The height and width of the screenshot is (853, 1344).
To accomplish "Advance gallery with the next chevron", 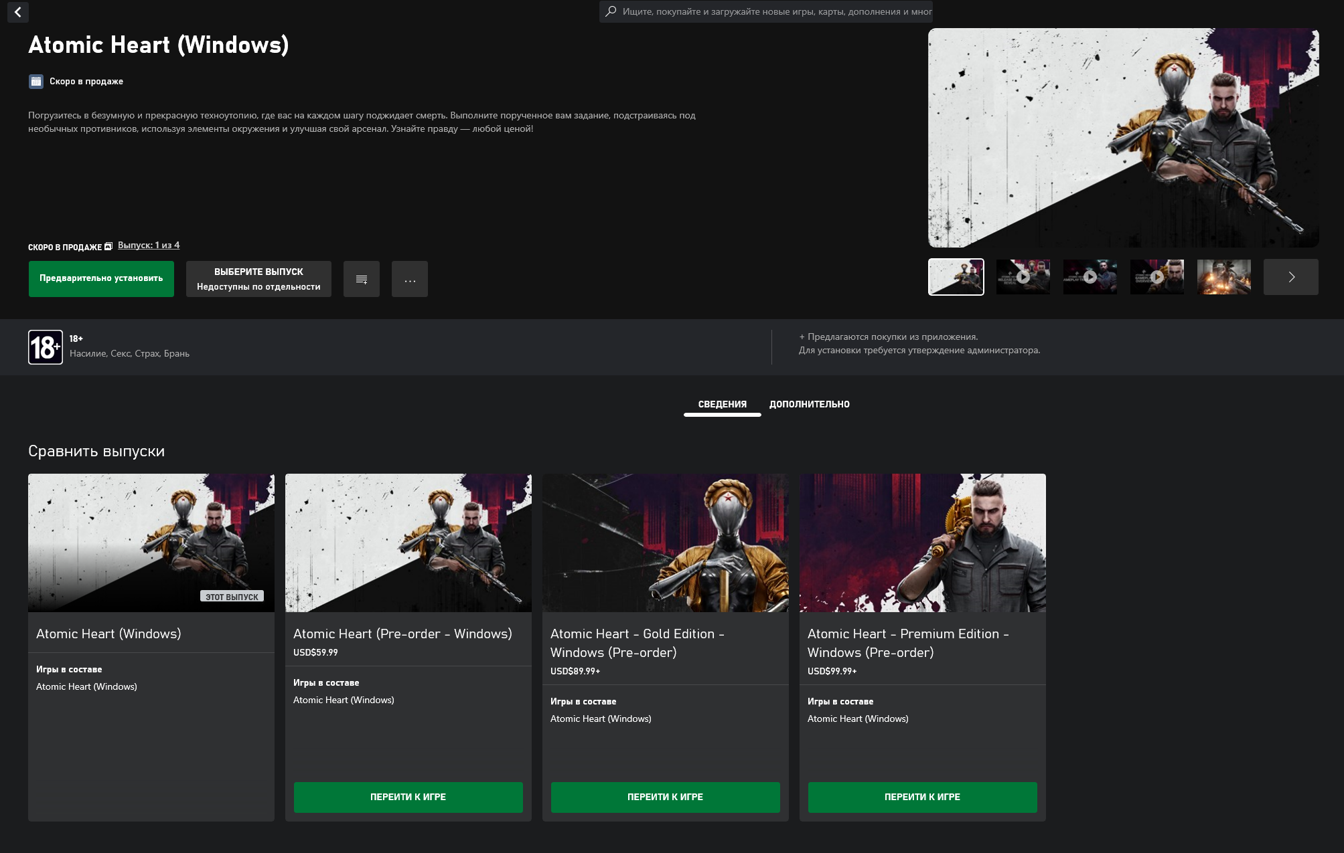I will [x=1290, y=277].
